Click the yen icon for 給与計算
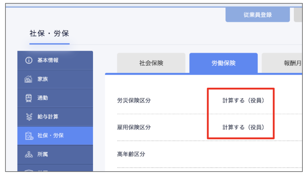Screen dimensions: 307x176 pyautogui.click(x=29, y=117)
